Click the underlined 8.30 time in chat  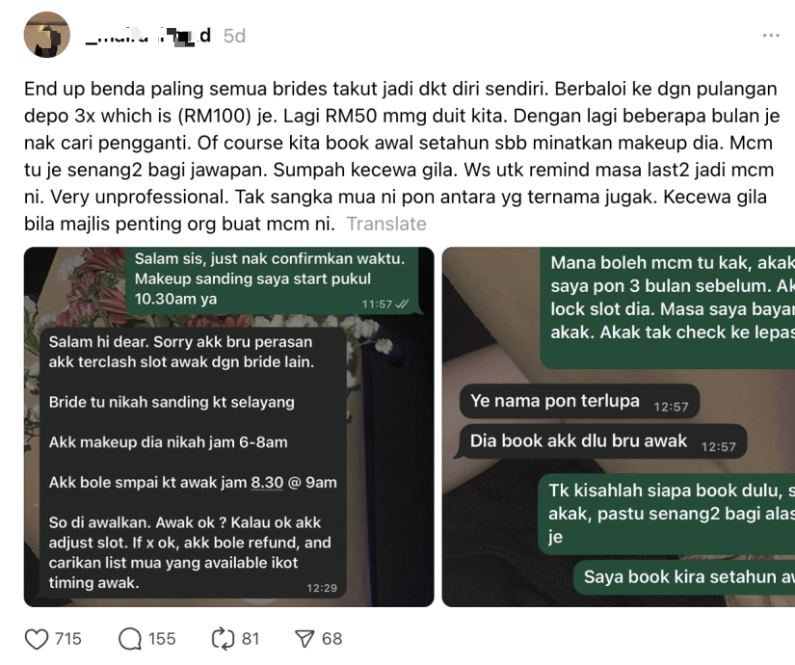tap(267, 483)
